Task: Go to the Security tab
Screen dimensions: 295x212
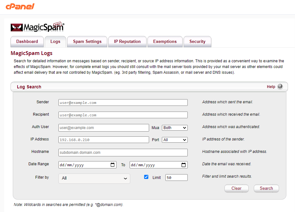Action: point(197,42)
